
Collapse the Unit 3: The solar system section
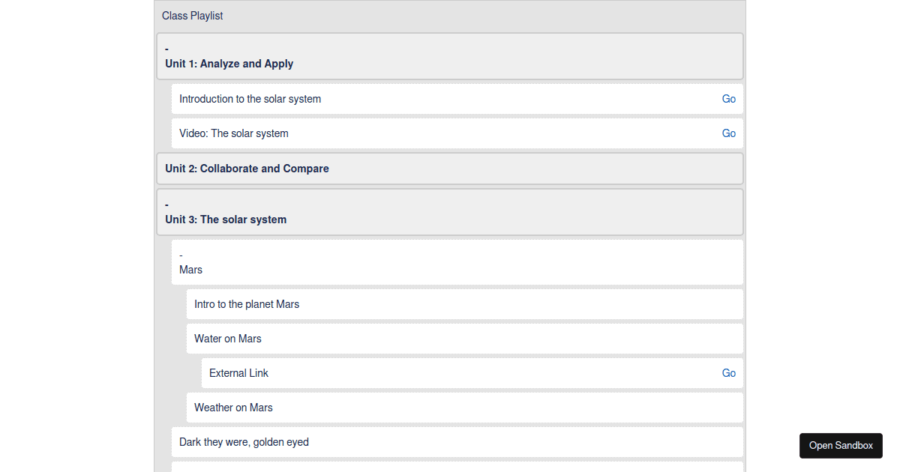click(x=166, y=203)
